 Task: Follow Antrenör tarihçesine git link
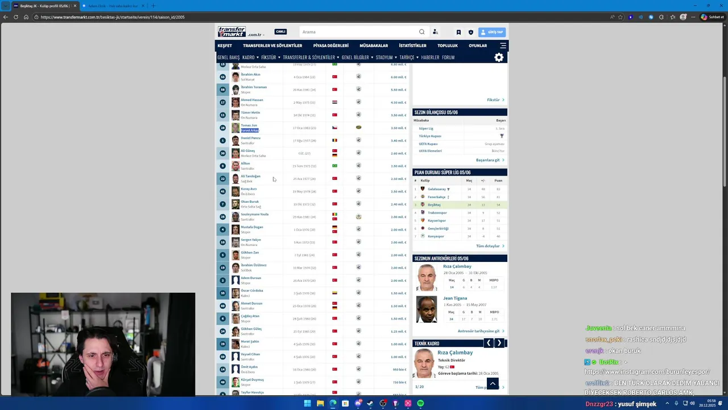click(x=481, y=331)
